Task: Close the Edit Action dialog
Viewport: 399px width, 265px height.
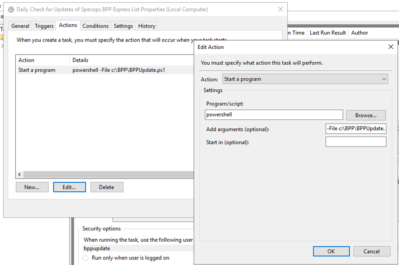Action: (391, 47)
